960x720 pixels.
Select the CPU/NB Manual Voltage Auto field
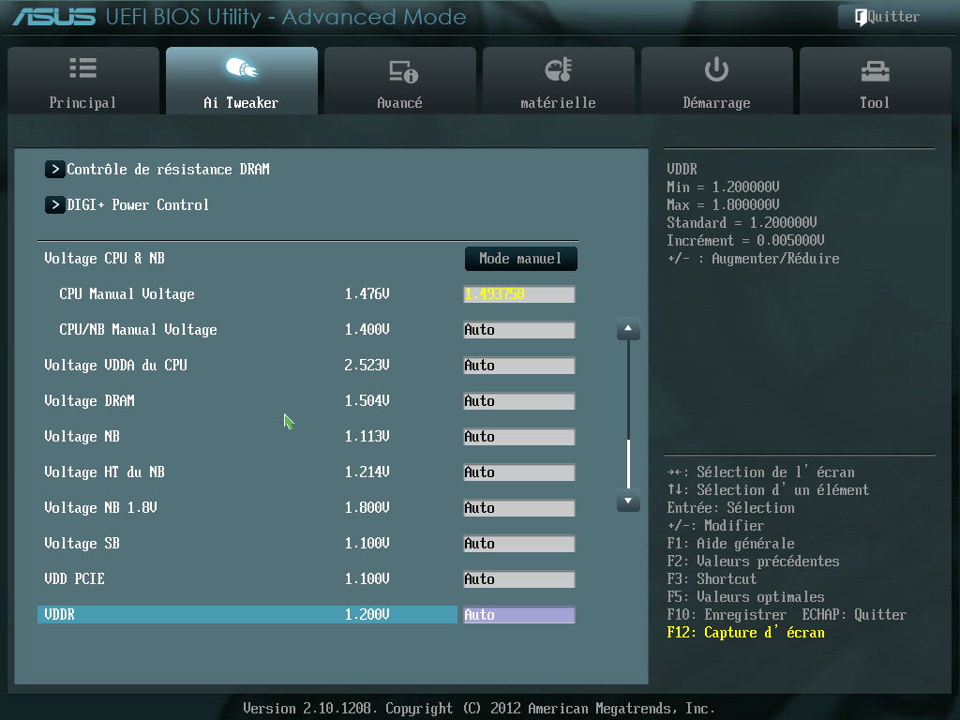519,330
